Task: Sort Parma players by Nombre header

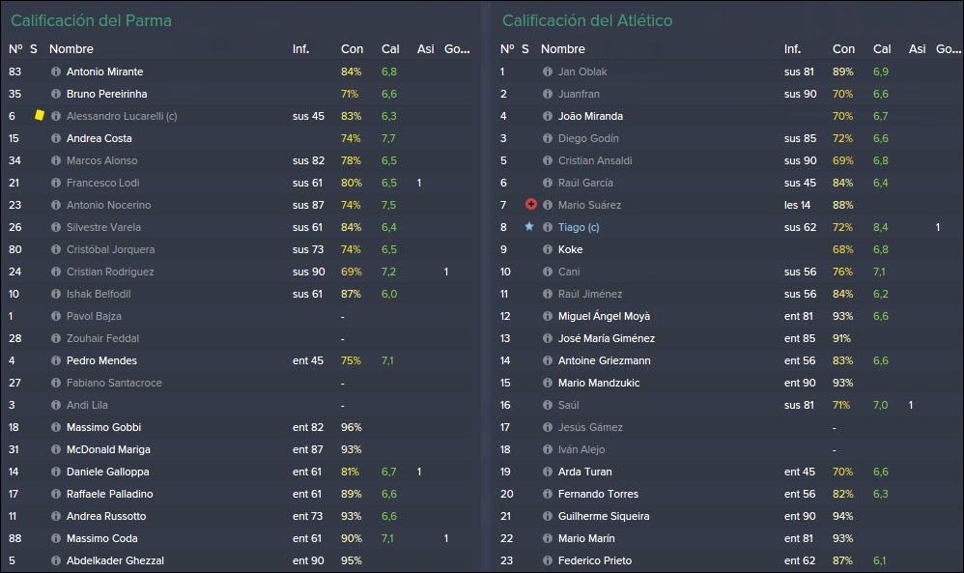Action: coord(71,49)
